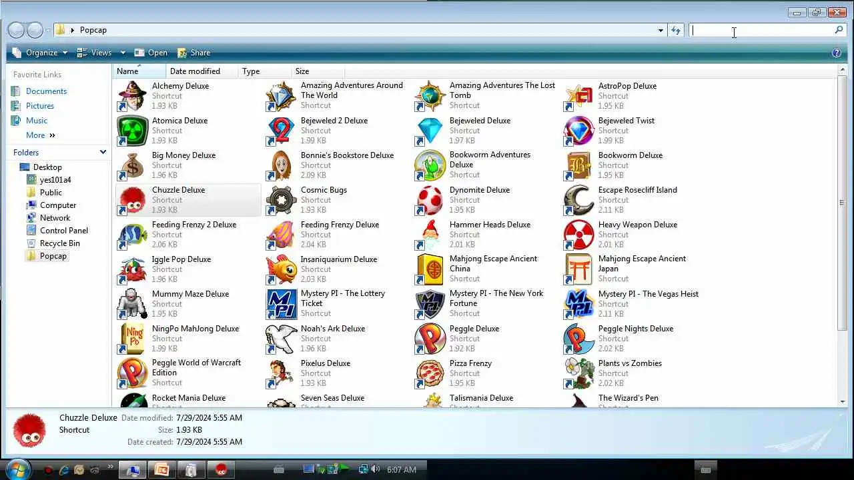Show hidden taskbar quick launch items
The image size is (854, 480).
110,467
